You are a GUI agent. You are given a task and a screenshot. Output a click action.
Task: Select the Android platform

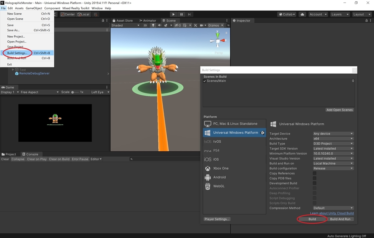click(x=234, y=177)
